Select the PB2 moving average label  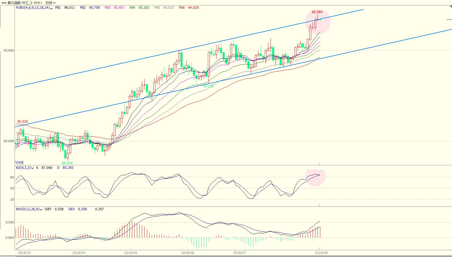point(83,8)
